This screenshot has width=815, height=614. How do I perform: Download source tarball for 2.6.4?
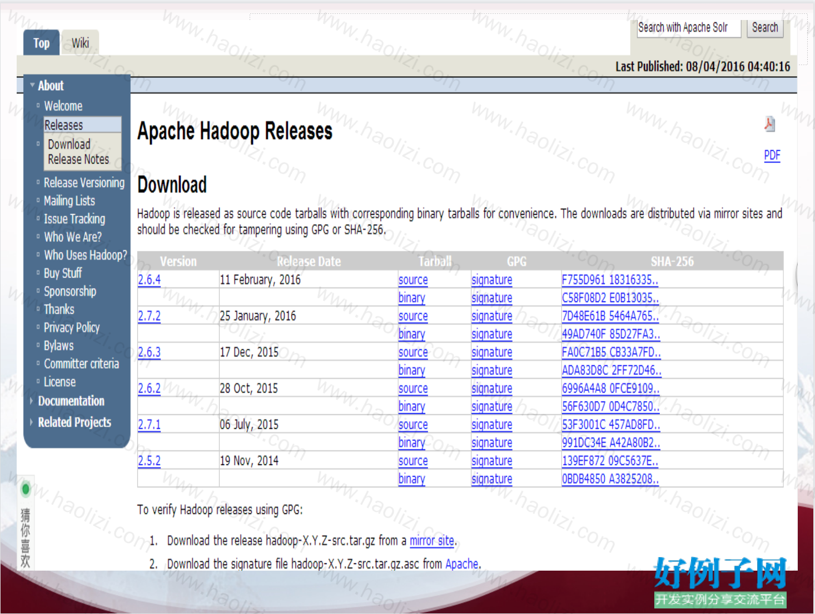[x=413, y=280]
